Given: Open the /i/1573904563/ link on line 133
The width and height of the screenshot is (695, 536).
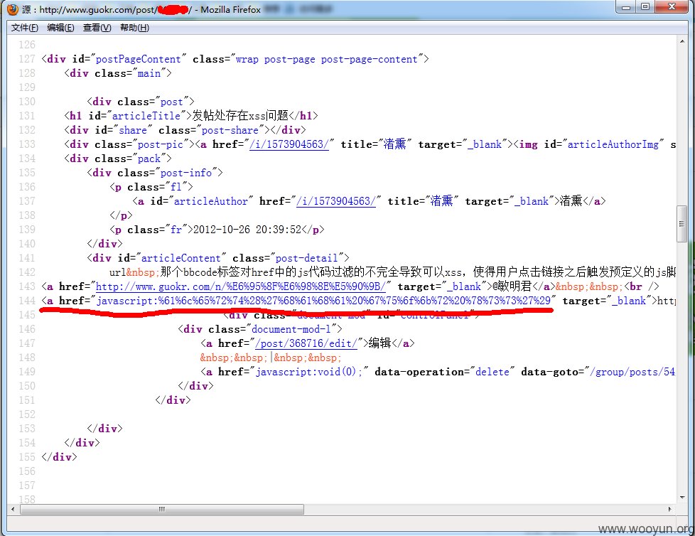Looking at the screenshot, I should [289, 144].
